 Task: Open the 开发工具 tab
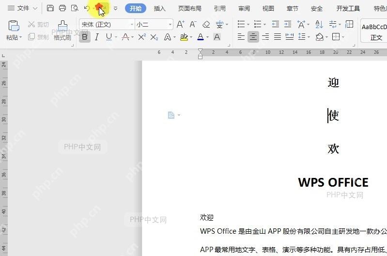[348, 8]
